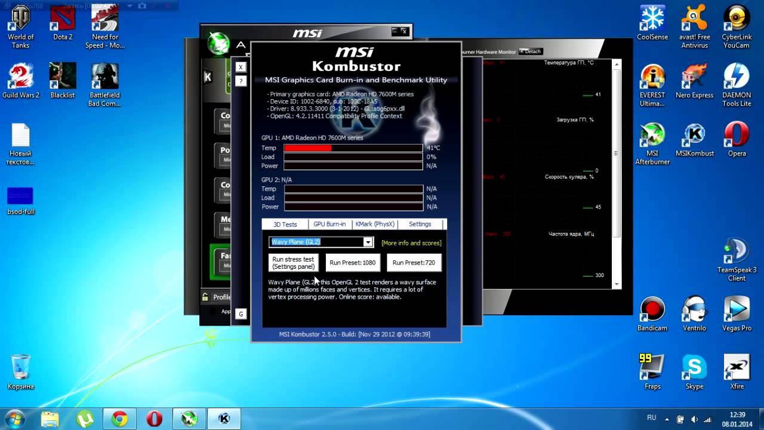Launch TeamSpeak 3 Client shortcut
This screenshot has height=430, width=764.
click(737, 260)
